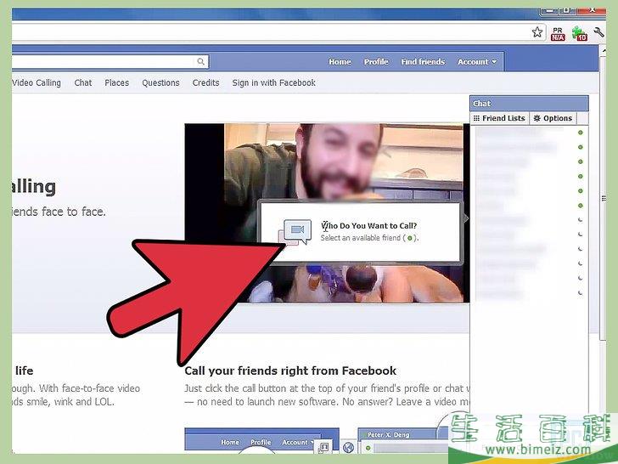Open Friend Lists in the chat panel
The height and width of the screenshot is (464, 618).
click(x=499, y=118)
